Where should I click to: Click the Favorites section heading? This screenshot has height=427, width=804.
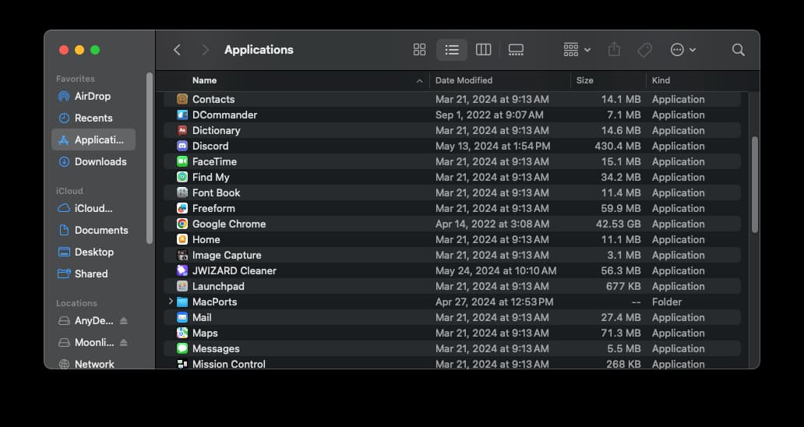point(76,79)
